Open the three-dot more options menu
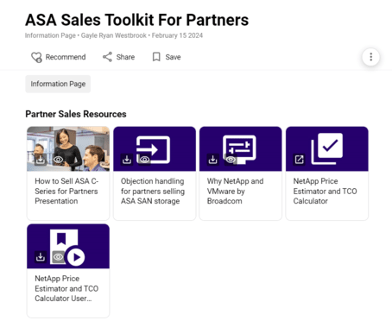Image resolution: width=392 pixels, height=327 pixels. pos(370,57)
